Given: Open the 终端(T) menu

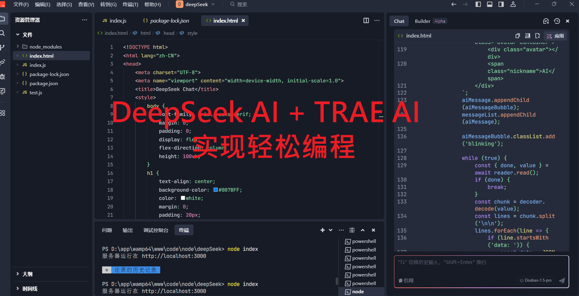Looking at the screenshot, I should (x=130, y=4).
